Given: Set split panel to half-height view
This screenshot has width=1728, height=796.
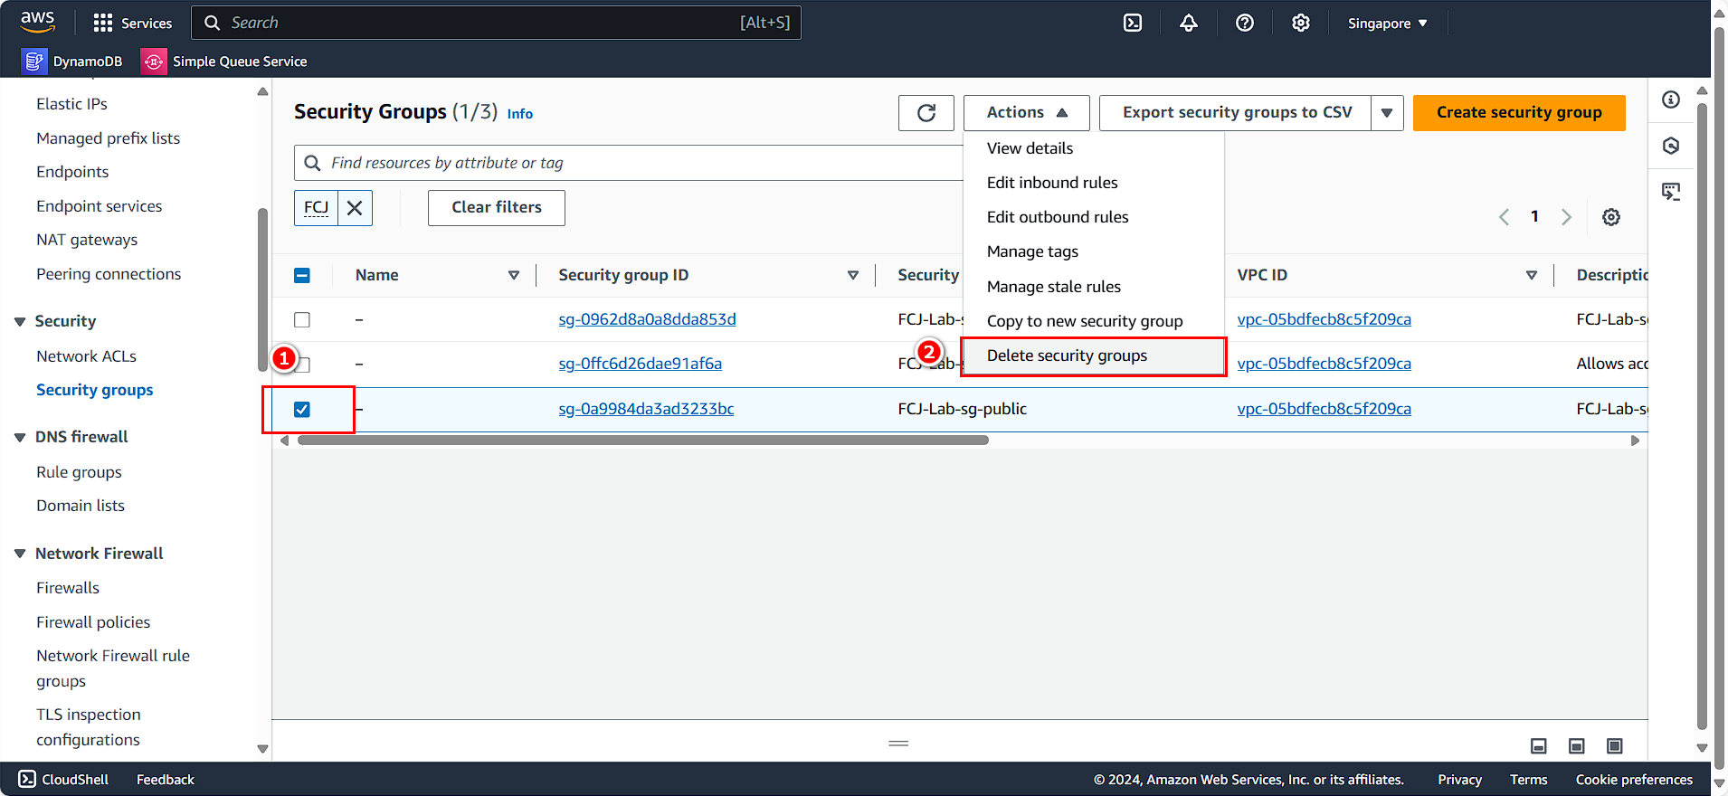Looking at the screenshot, I should 1576,745.
